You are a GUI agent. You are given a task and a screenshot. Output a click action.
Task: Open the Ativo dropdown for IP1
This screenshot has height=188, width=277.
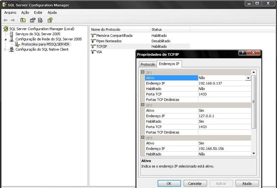coord(248,78)
